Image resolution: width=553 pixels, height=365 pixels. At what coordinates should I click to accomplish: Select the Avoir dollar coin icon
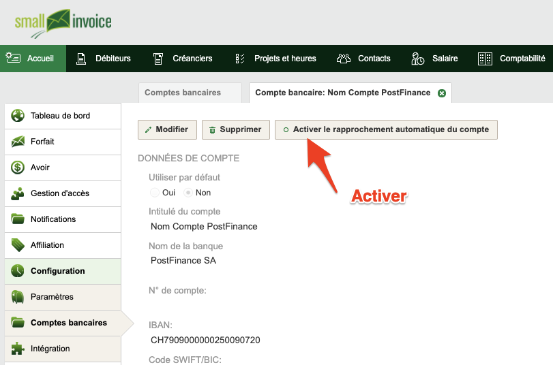coord(17,168)
